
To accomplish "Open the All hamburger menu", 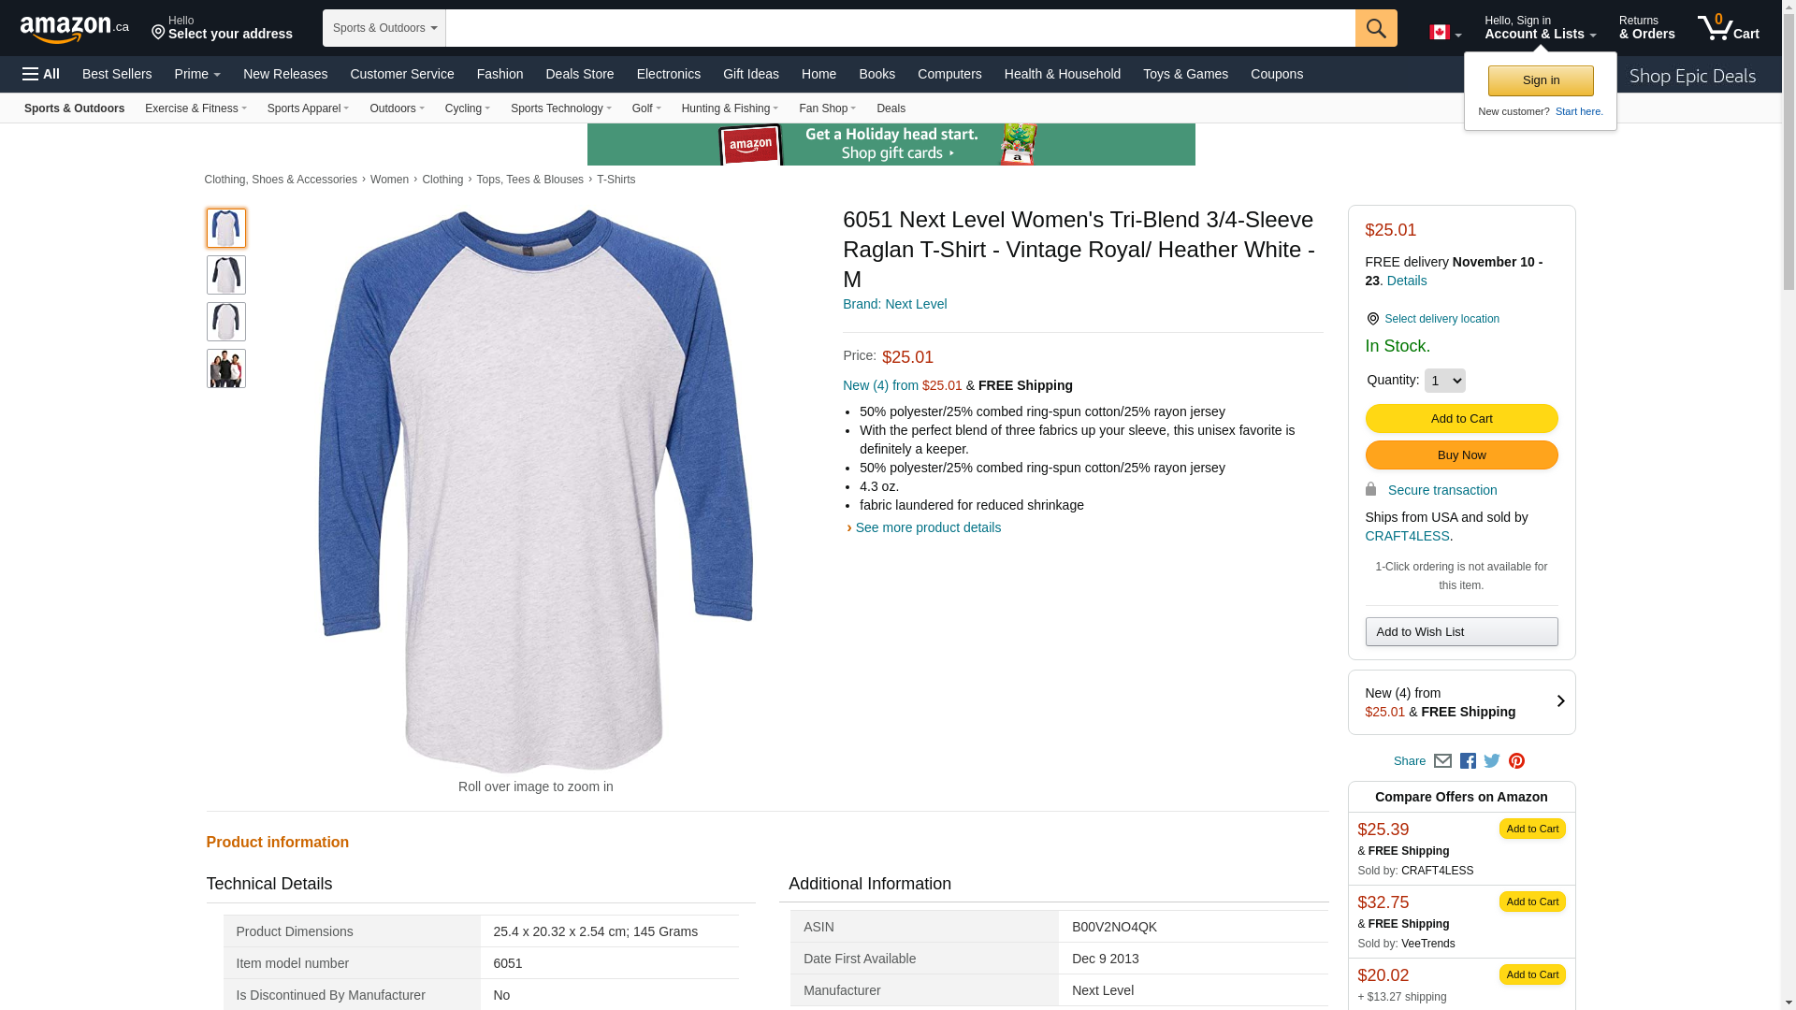I will click(41, 74).
